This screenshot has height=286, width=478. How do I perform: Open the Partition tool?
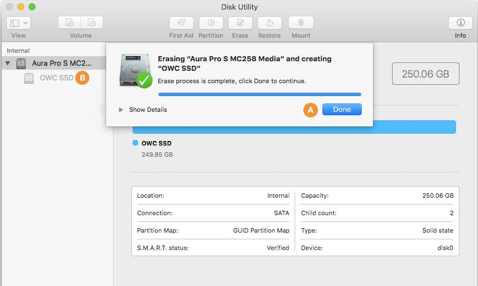pos(211,23)
